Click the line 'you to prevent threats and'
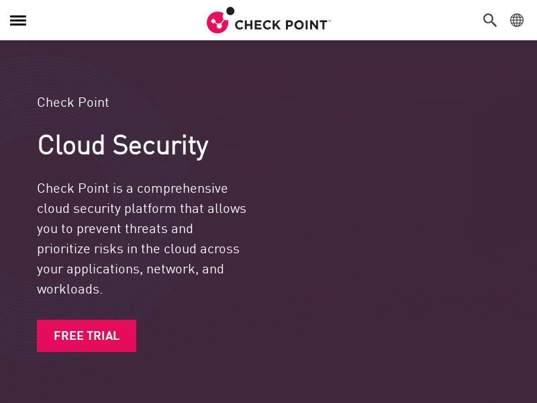Viewport: 537px width, 403px height. tap(115, 228)
